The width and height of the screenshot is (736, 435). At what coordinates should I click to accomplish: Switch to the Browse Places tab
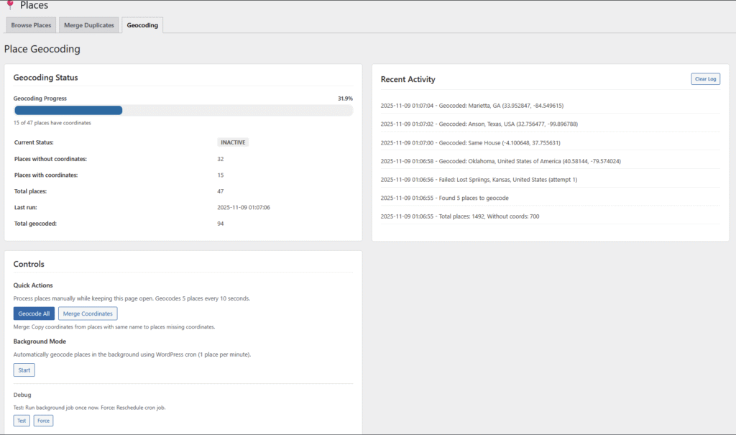[x=30, y=25]
